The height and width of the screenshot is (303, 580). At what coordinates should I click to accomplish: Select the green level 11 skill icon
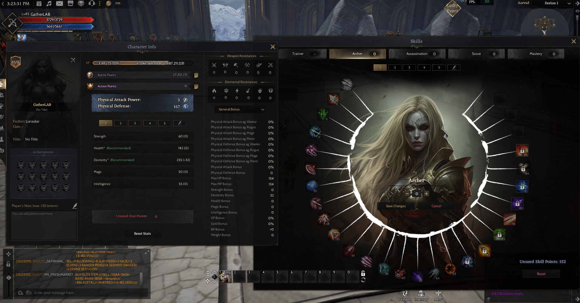pyautogui.click(x=323, y=114)
